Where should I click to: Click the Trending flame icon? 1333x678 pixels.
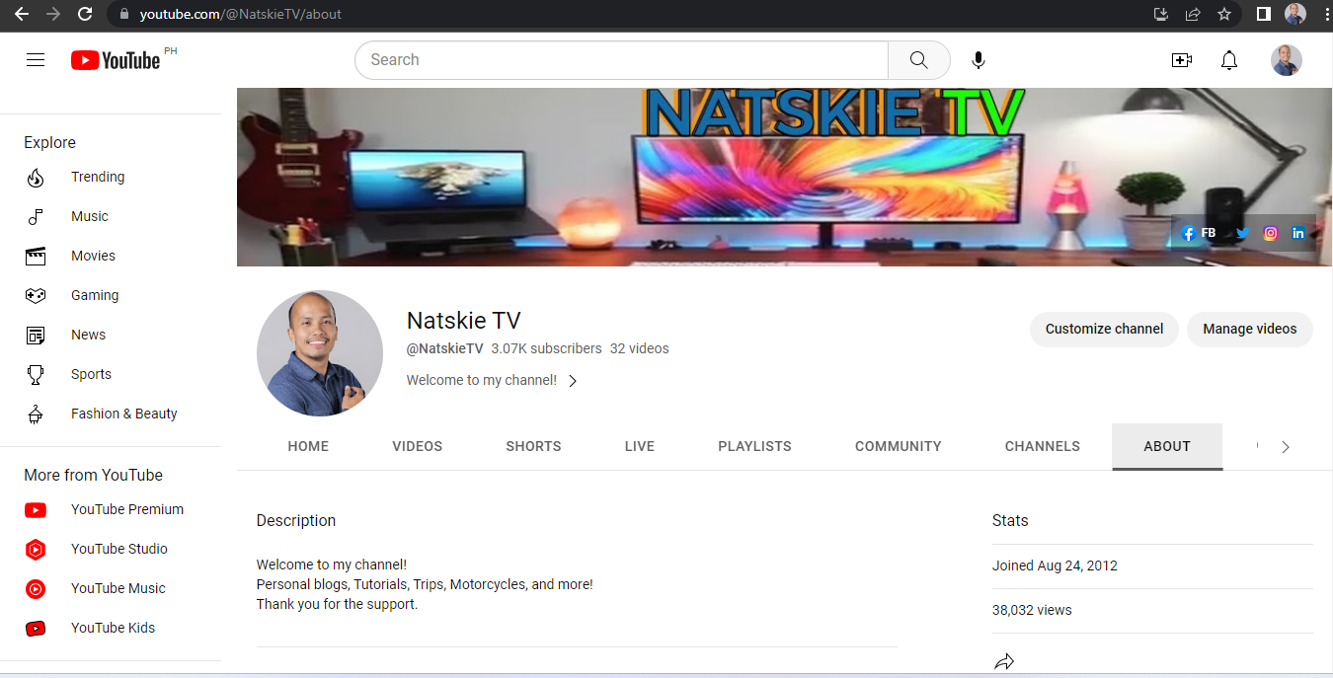36,178
